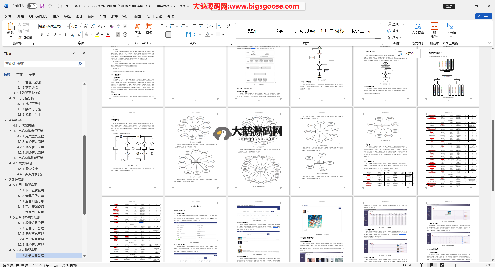Click the center alignment icon
Image resolution: width=495 pixels, height=267 pixels.
pyautogui.click(x=168, y=35)
